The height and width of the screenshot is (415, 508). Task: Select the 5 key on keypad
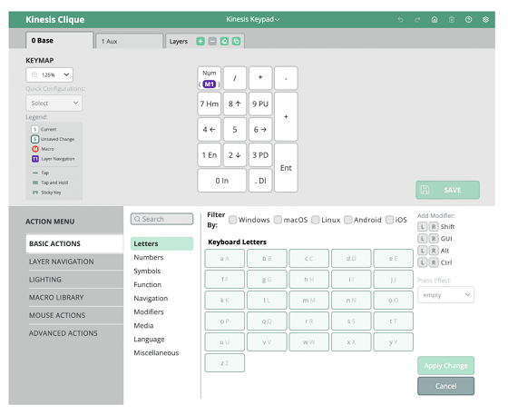click(235, 129)
